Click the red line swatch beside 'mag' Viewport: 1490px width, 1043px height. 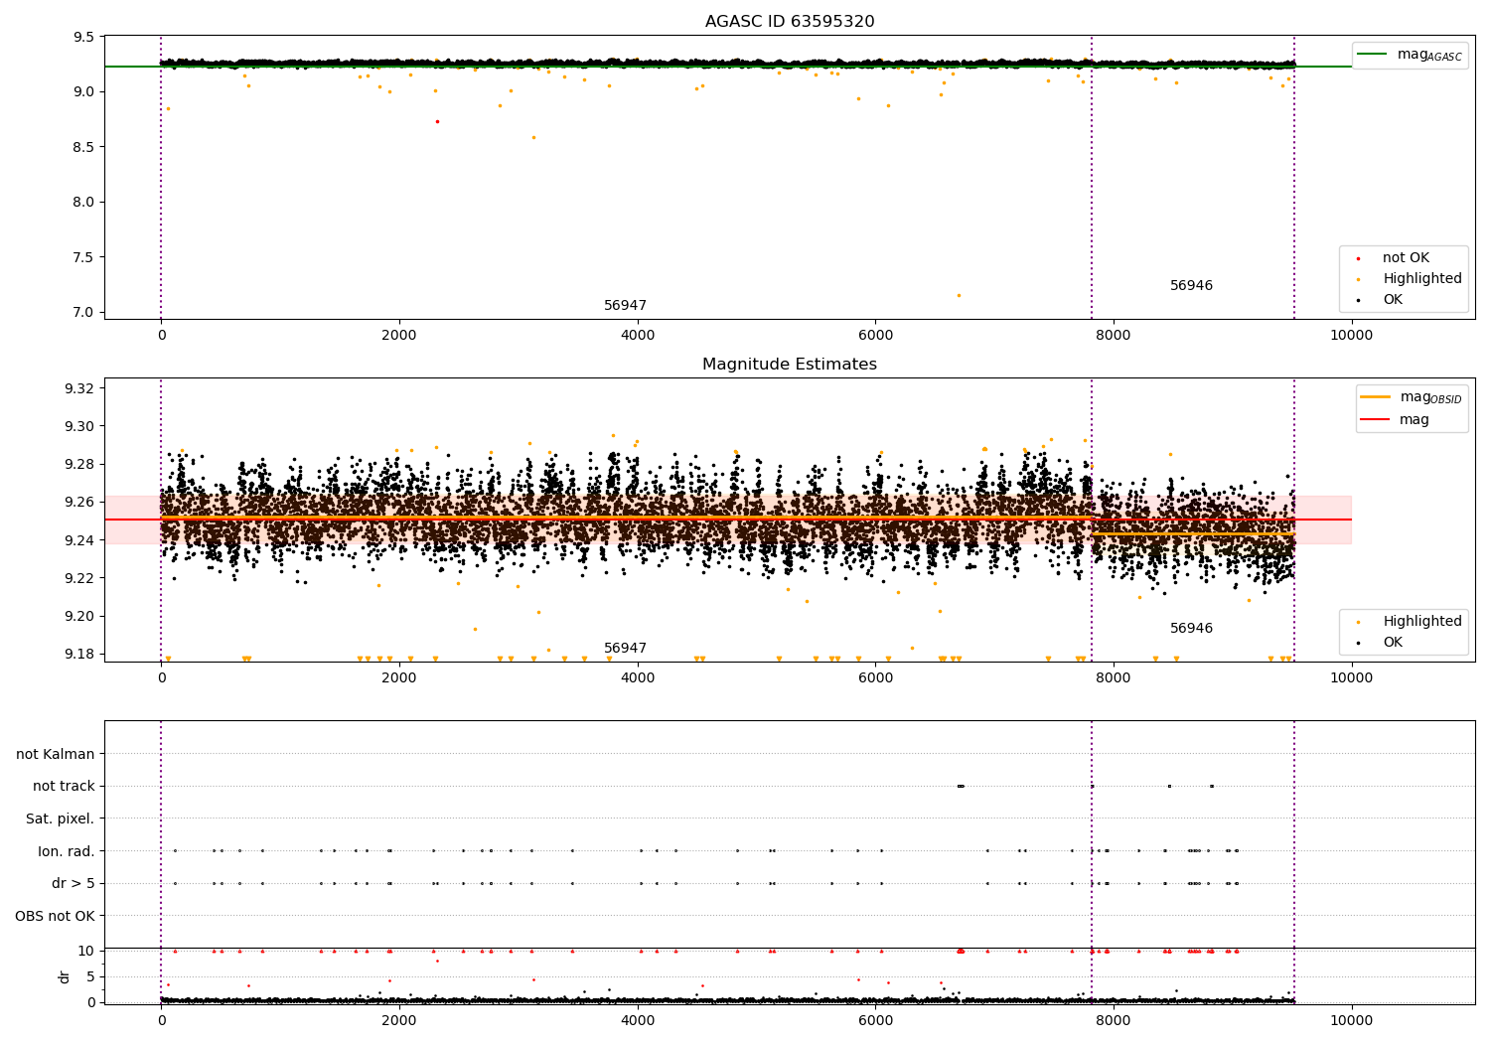click(x=1376, y=419)
